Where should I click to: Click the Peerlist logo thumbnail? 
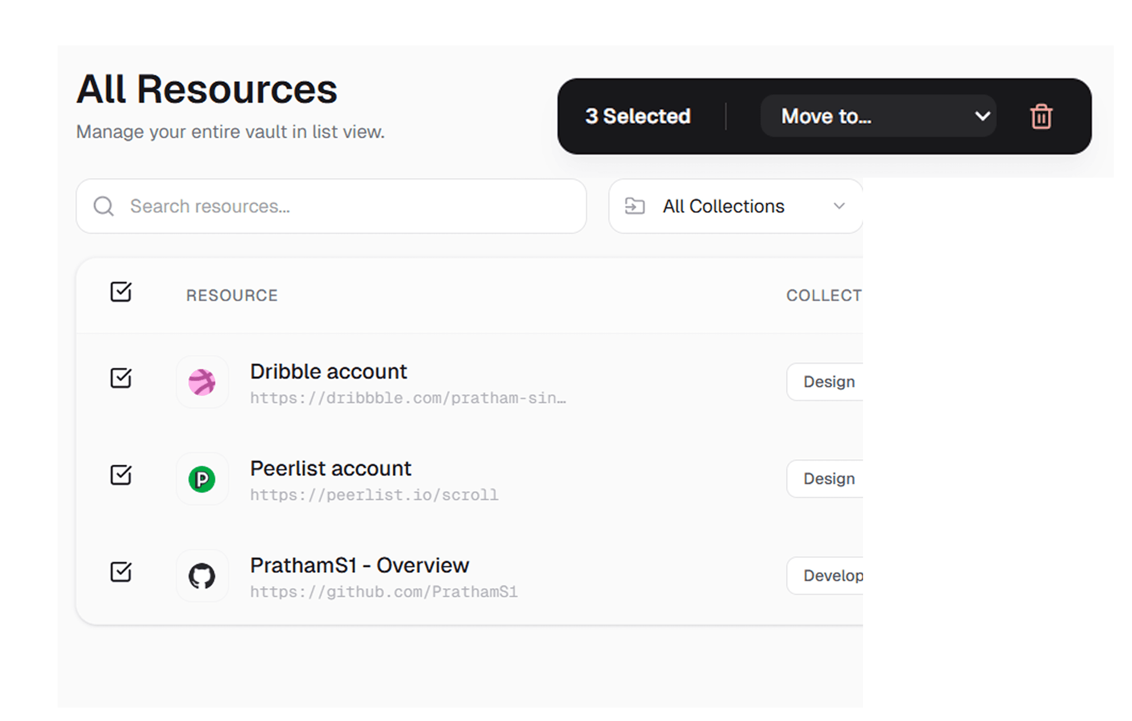[202, 479]
